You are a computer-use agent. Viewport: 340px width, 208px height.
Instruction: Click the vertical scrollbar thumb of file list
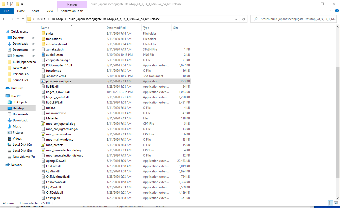click(x=338, y=122)
